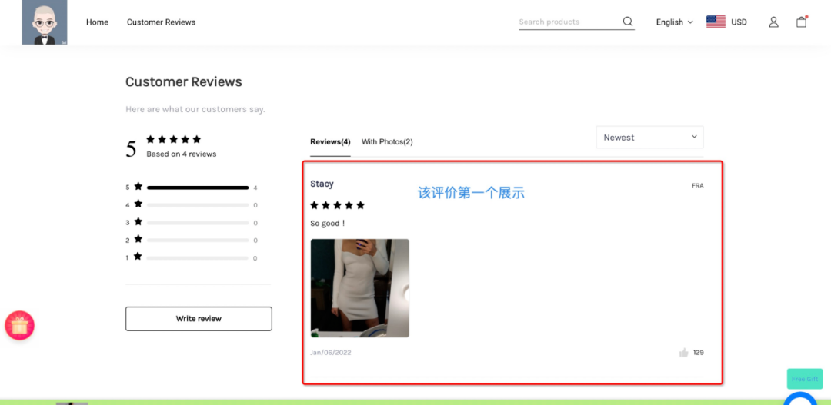Click the thumbs-up like icon on Stacy's review
831x405 pixels.
[x=683, y=353]
